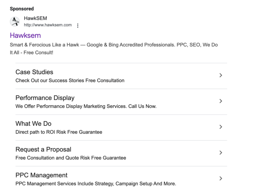Open the Case Studies sitelink title
The width and height of the screenshot is (262, 195).
[34, 72]
